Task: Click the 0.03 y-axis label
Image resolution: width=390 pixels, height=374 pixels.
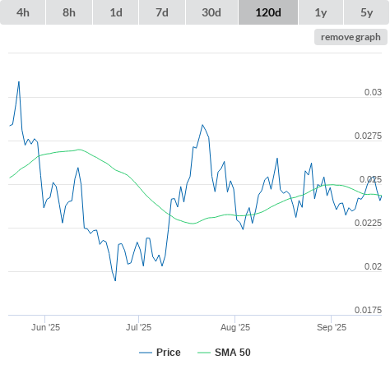Action: 373,92
